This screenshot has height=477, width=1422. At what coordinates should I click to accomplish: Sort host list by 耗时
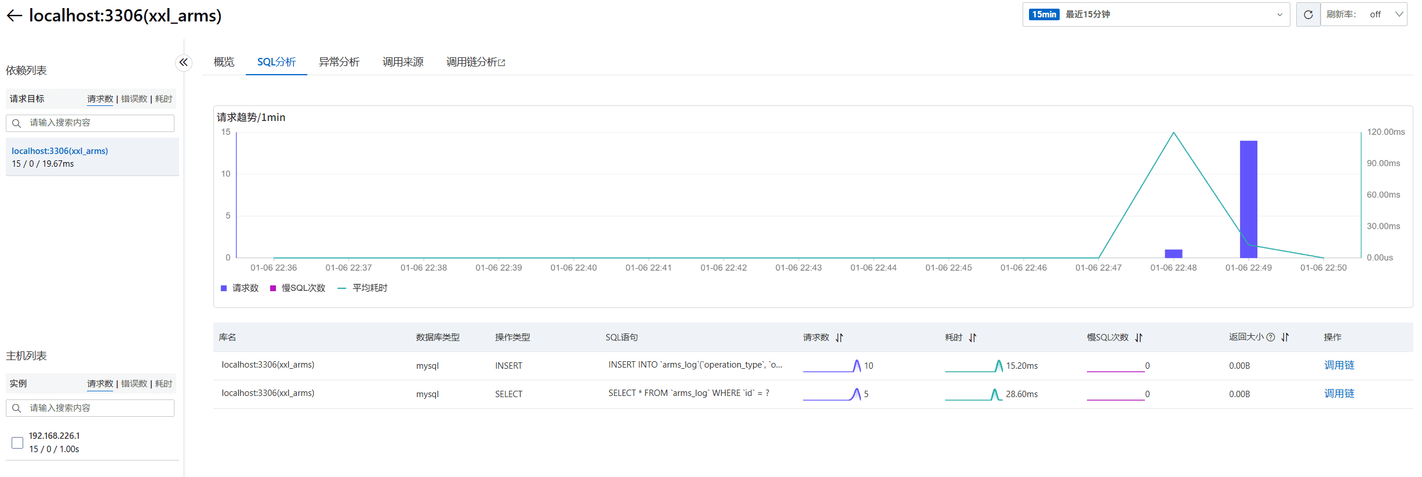(x=163, y=384)
